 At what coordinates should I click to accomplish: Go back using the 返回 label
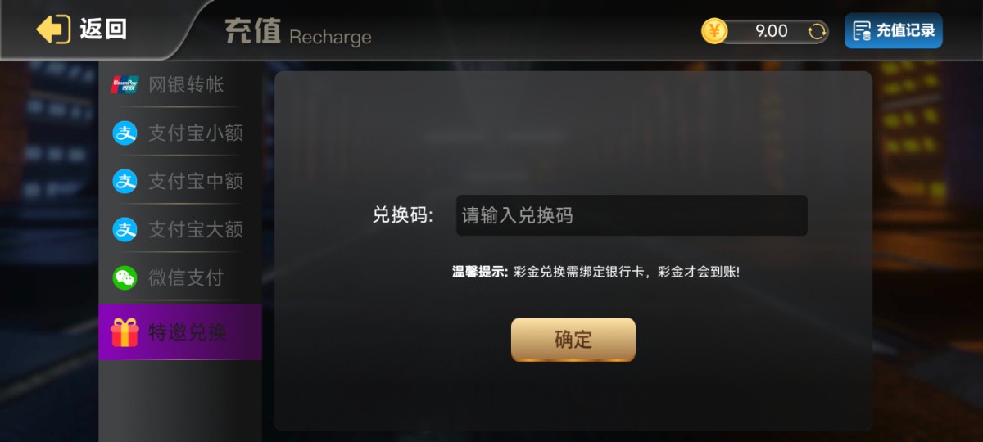(x=103, y=29)
